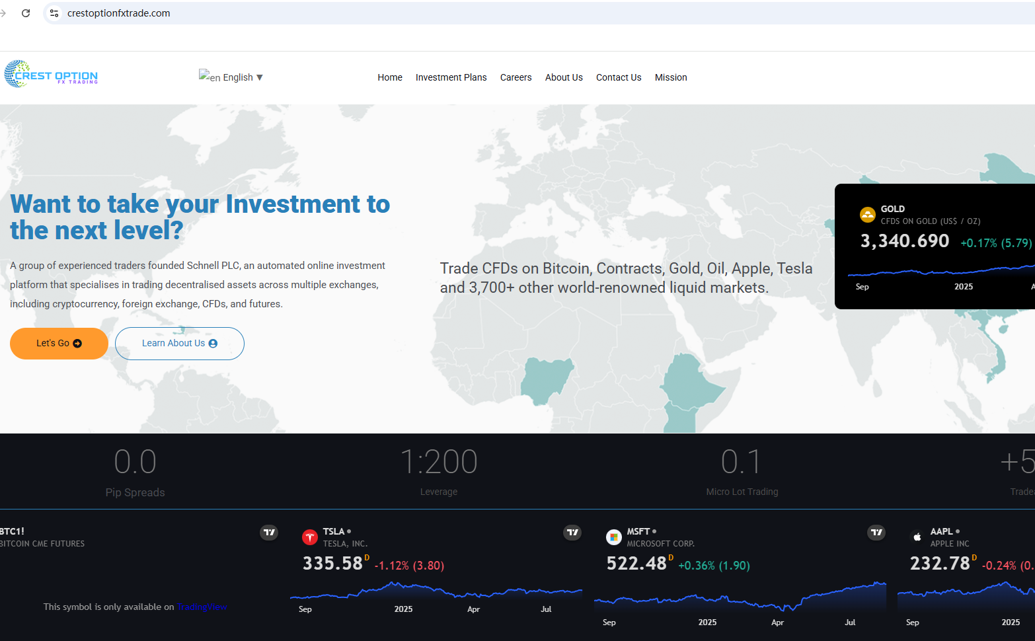Select the gold price 3,340.690

pos(905,241)
